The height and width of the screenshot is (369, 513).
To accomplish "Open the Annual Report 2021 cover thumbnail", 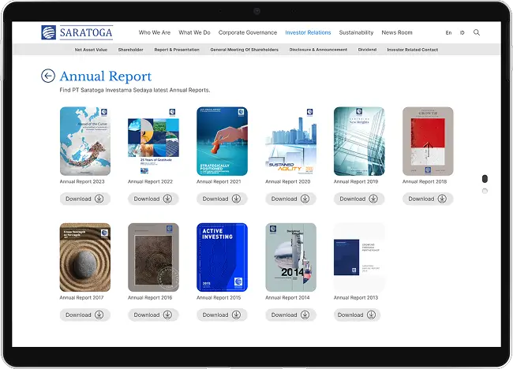I will (222, 141).
